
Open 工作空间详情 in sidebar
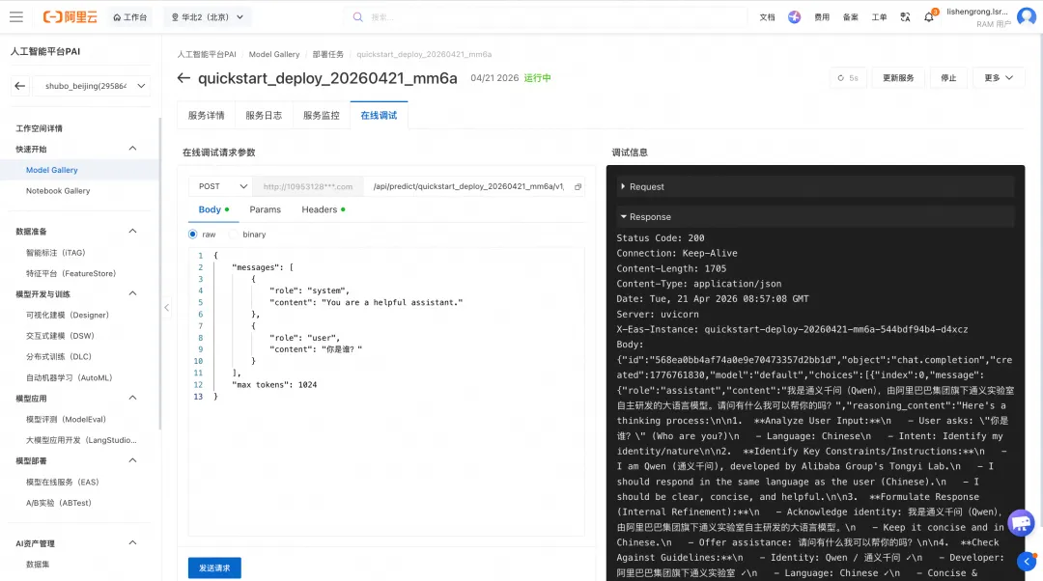(x=40, y=128)
